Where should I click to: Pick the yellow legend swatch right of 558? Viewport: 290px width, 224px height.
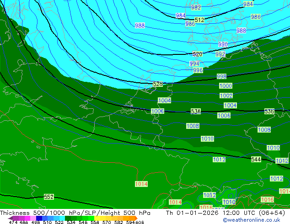coord(97,218)
